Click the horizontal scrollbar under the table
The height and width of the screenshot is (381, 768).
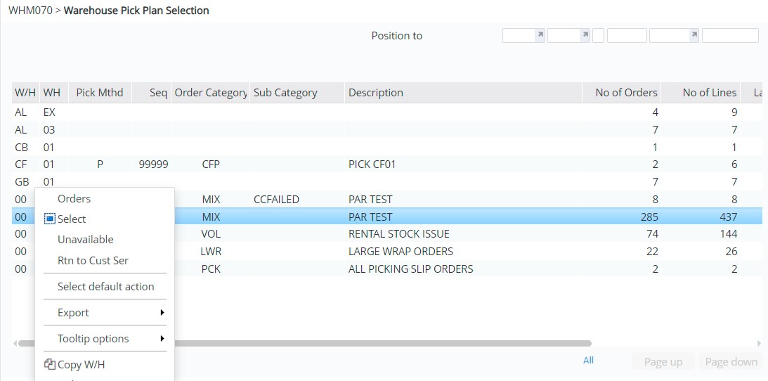click(x=379, y=344)
